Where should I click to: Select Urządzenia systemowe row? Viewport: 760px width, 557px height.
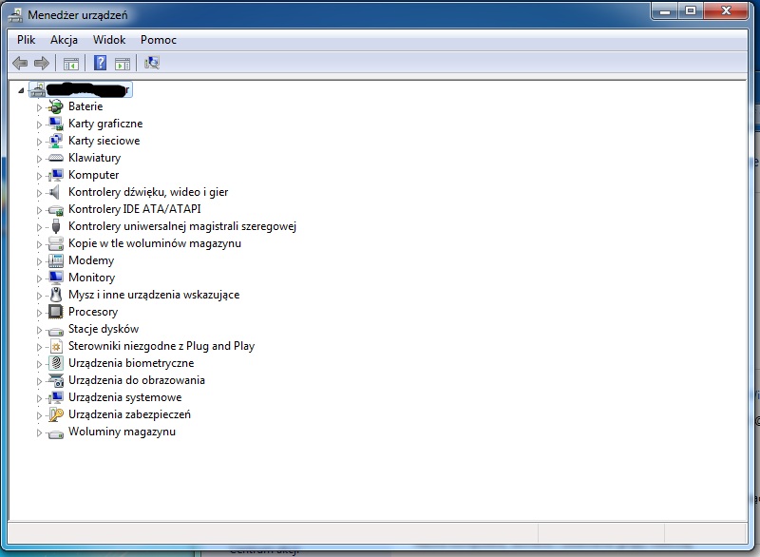coord(125,397)
